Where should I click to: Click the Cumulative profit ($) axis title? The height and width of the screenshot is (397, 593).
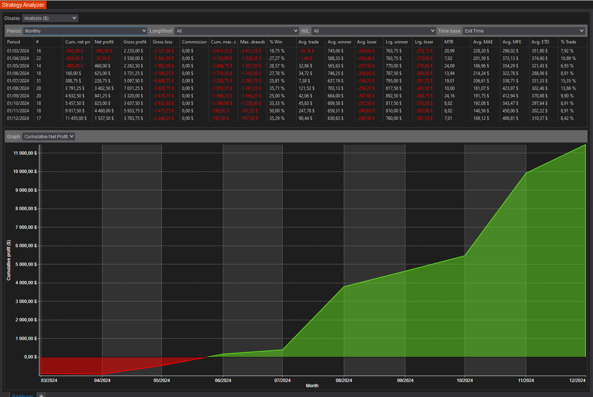point(9,260)
